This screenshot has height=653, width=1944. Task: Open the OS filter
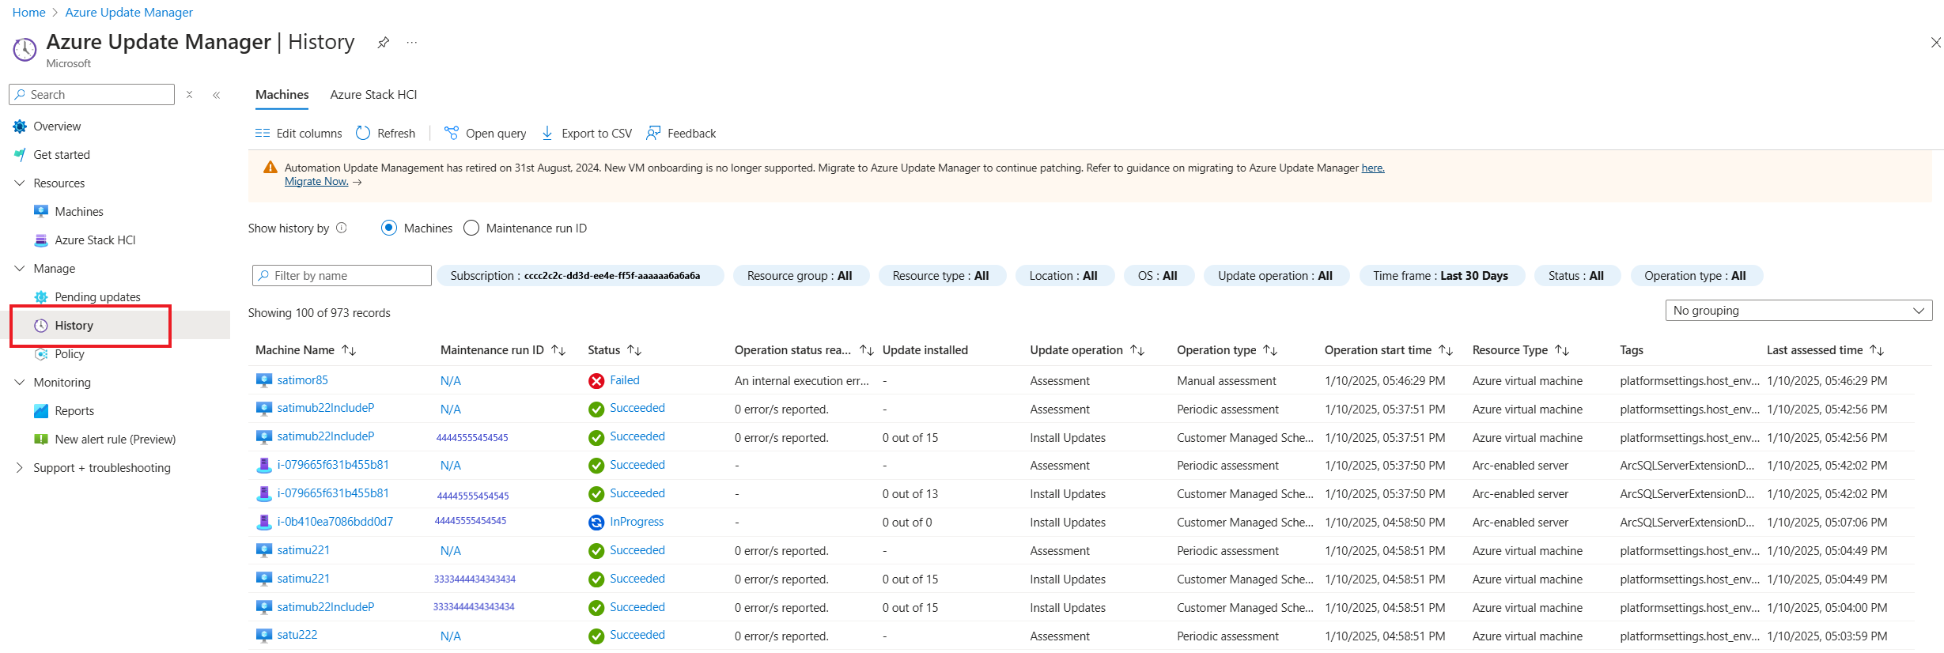pyautogui.click(x=1158, y=276)
